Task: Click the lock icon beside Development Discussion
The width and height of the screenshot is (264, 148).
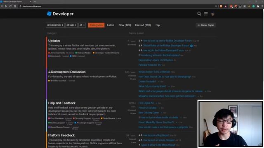Action: pos(49,72)
